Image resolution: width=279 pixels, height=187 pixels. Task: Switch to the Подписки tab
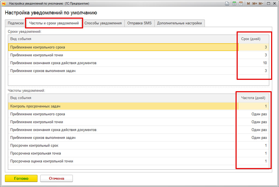coord(16,23)
